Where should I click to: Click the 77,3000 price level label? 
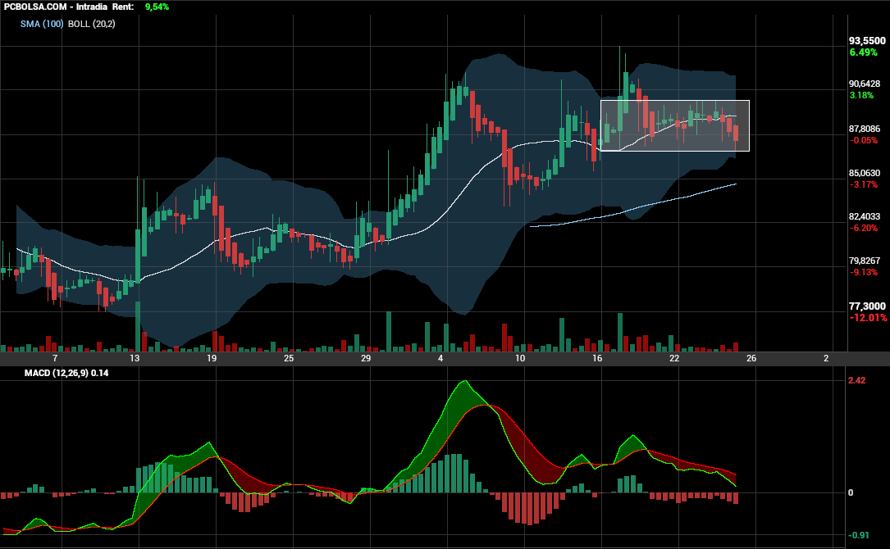coord(867,306)
